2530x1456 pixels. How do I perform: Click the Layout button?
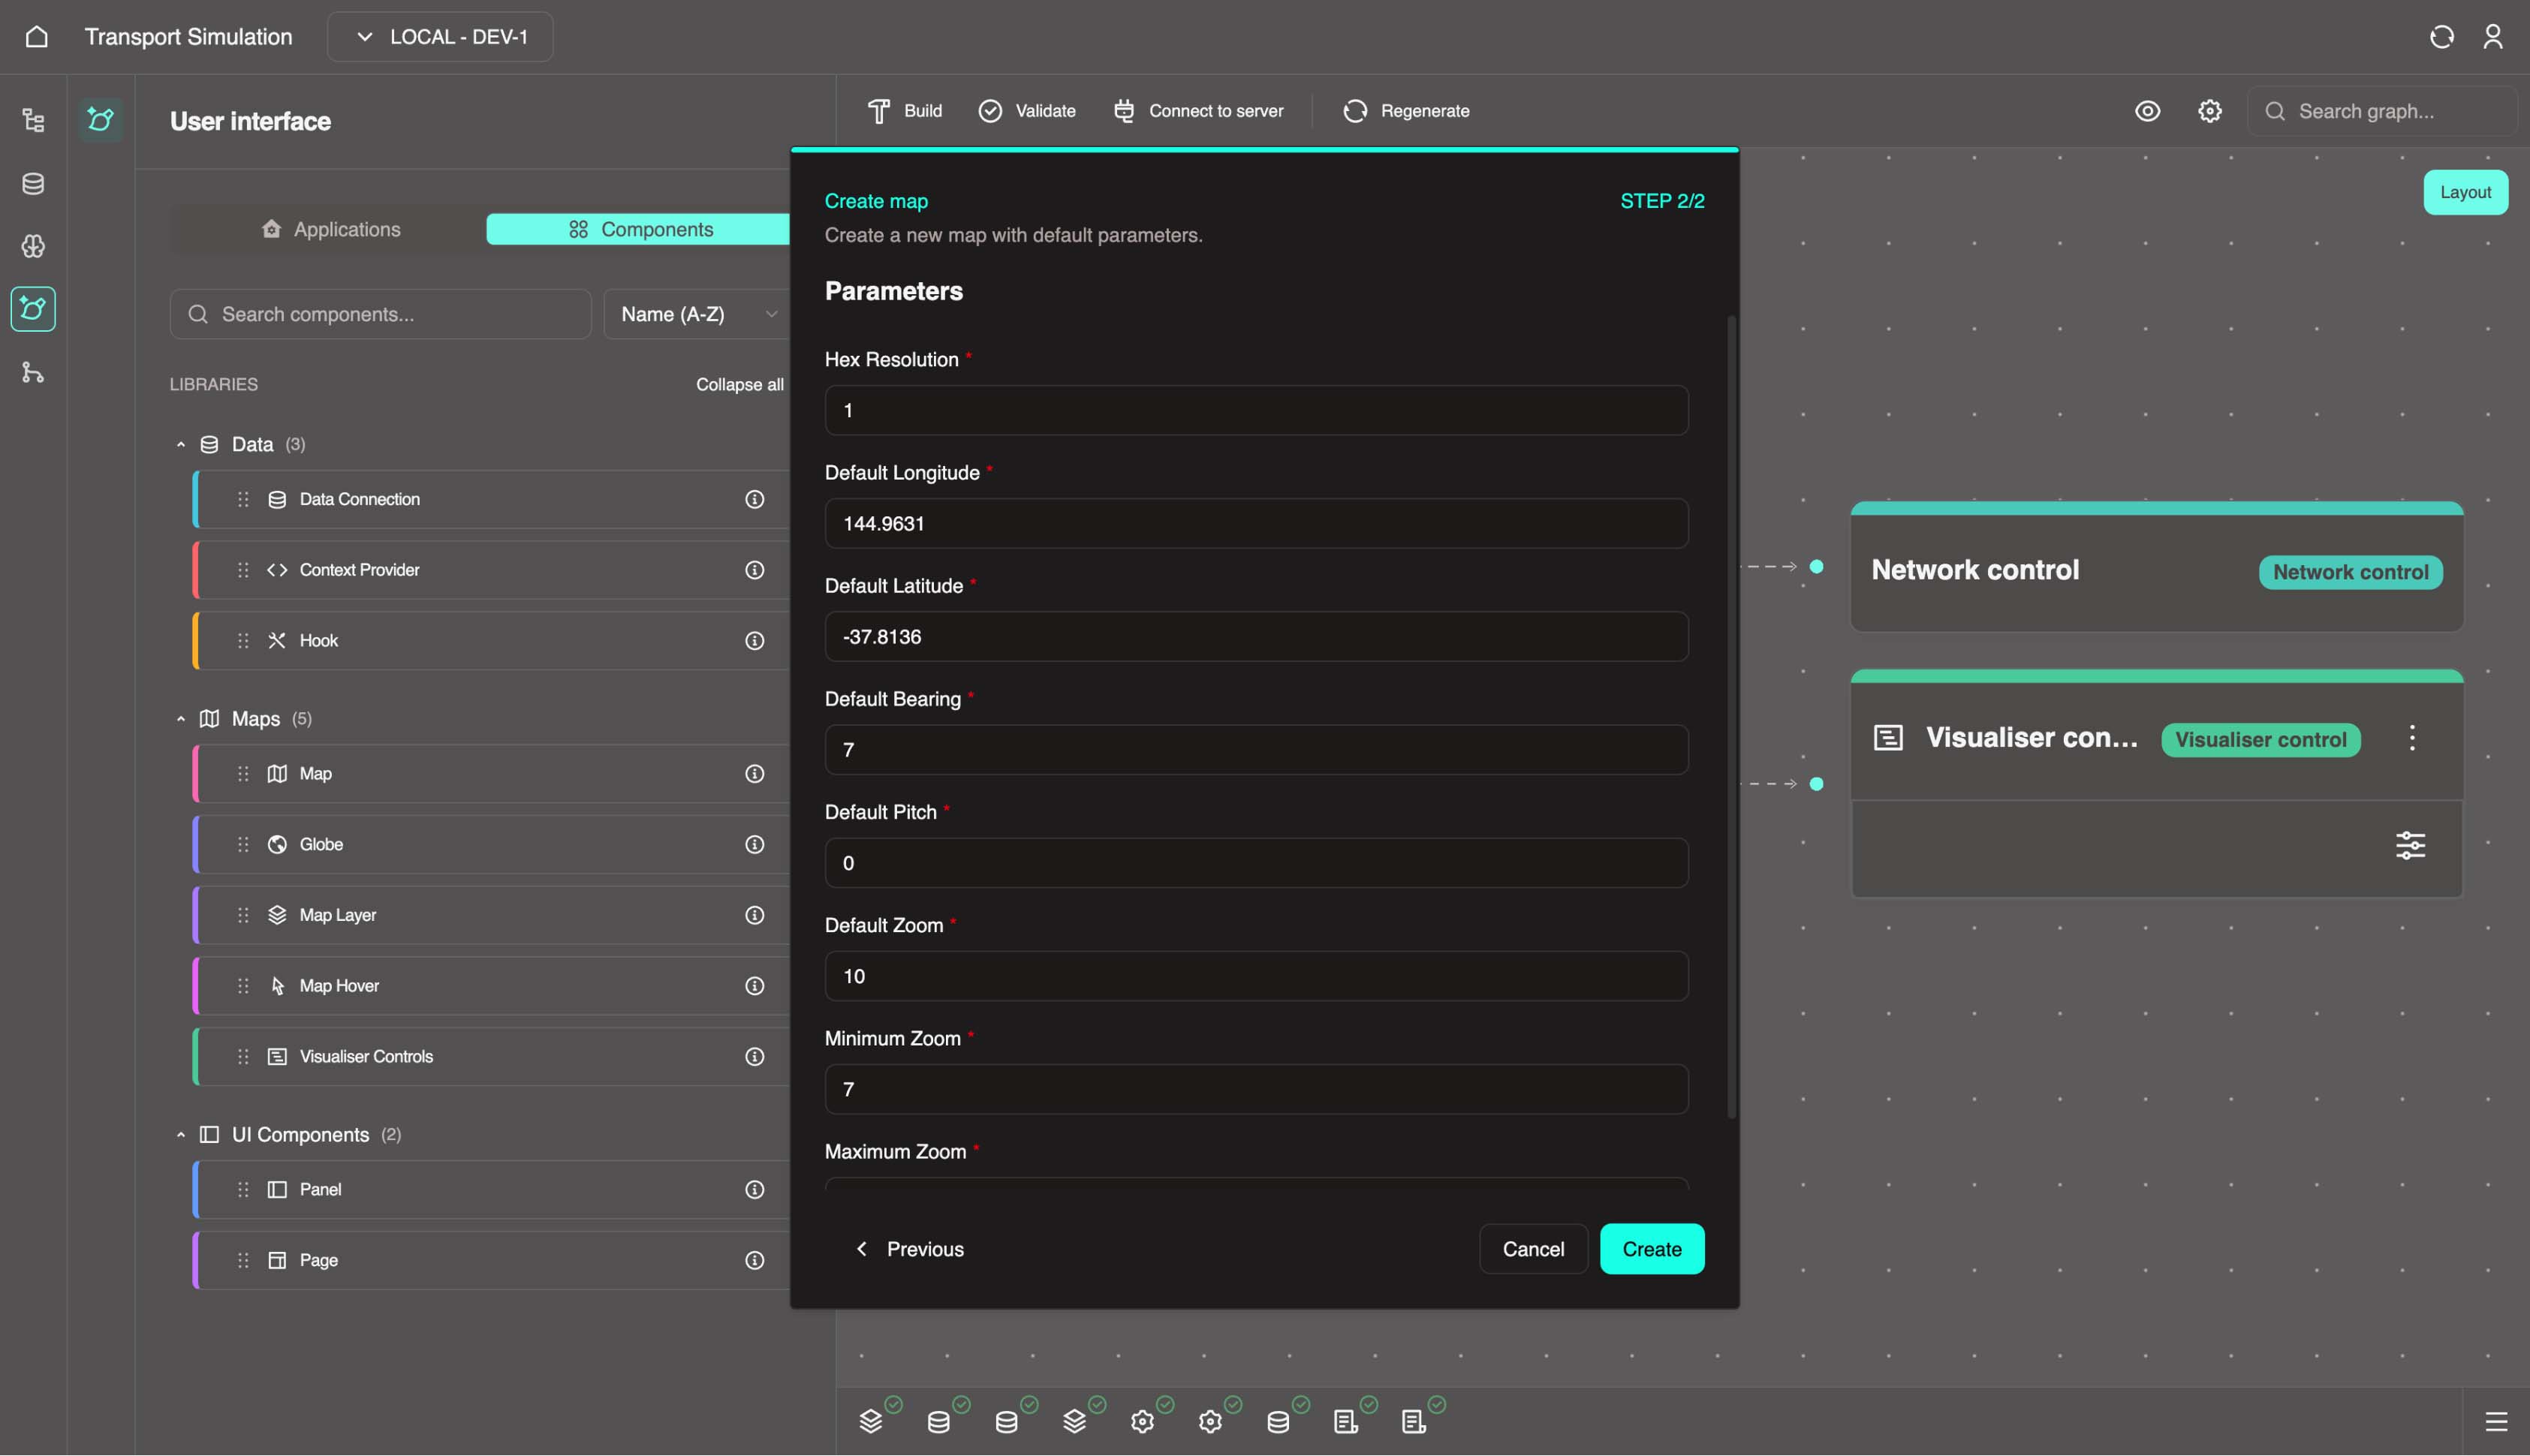click(x=2465, y=192)
